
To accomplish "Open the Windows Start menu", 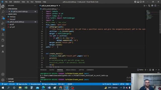I will [3, 88].
